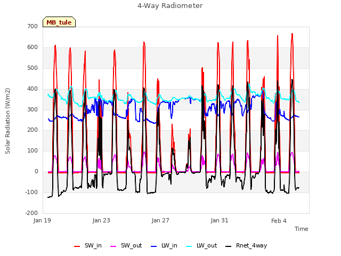341x256 pixels.
Task: Click the 100 y-axis tick label
Action: 33,150
